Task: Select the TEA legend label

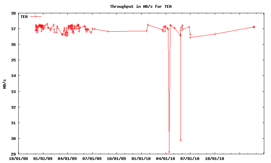Action: [x=24, y=16]
